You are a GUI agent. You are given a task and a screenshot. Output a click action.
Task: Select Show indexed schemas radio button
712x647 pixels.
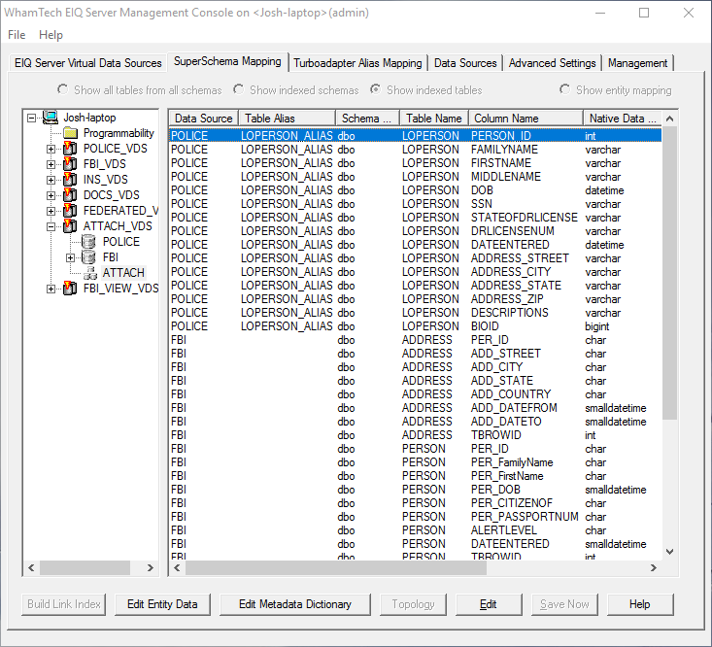pos(238,90)
